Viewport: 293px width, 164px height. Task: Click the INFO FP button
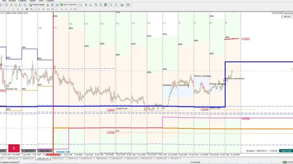[29, 151]
